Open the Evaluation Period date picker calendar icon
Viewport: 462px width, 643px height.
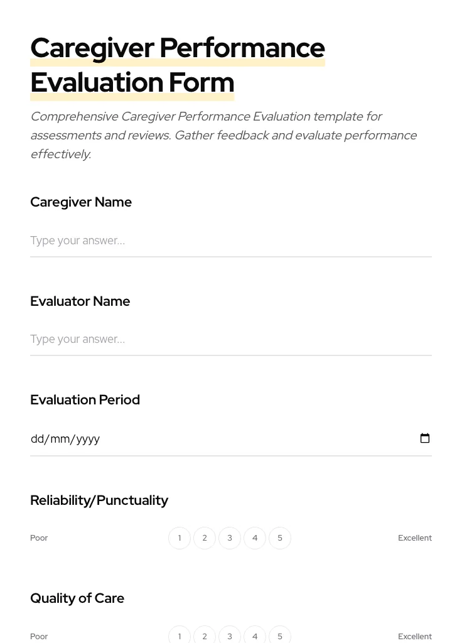[425, 438]
